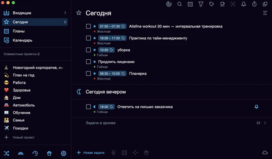Image resolution: width=272 pixels, height=159 pixels.
Task: Open the 09:30 – 10:00 time badge
Action: tap(112, 73)
